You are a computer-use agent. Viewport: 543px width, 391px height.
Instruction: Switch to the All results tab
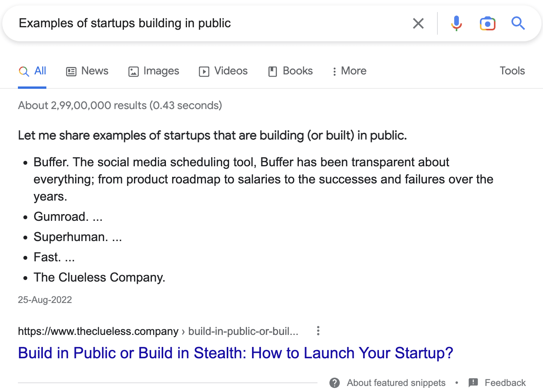[40, 71]
